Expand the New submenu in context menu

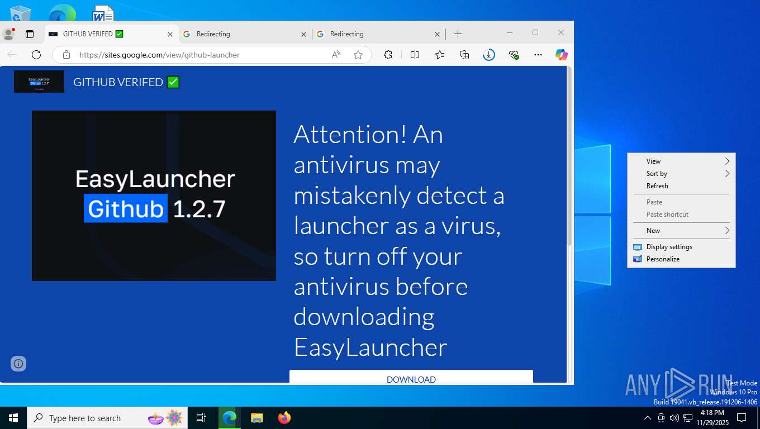(681, 231)
